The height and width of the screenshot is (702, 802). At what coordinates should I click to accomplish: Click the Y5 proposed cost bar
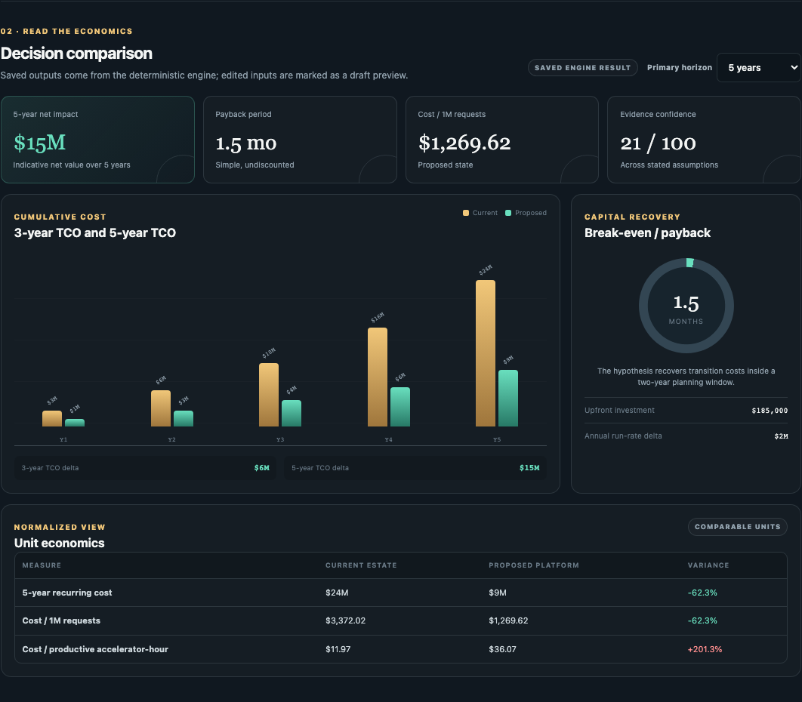pyautogui.click(x=508, y=399)
